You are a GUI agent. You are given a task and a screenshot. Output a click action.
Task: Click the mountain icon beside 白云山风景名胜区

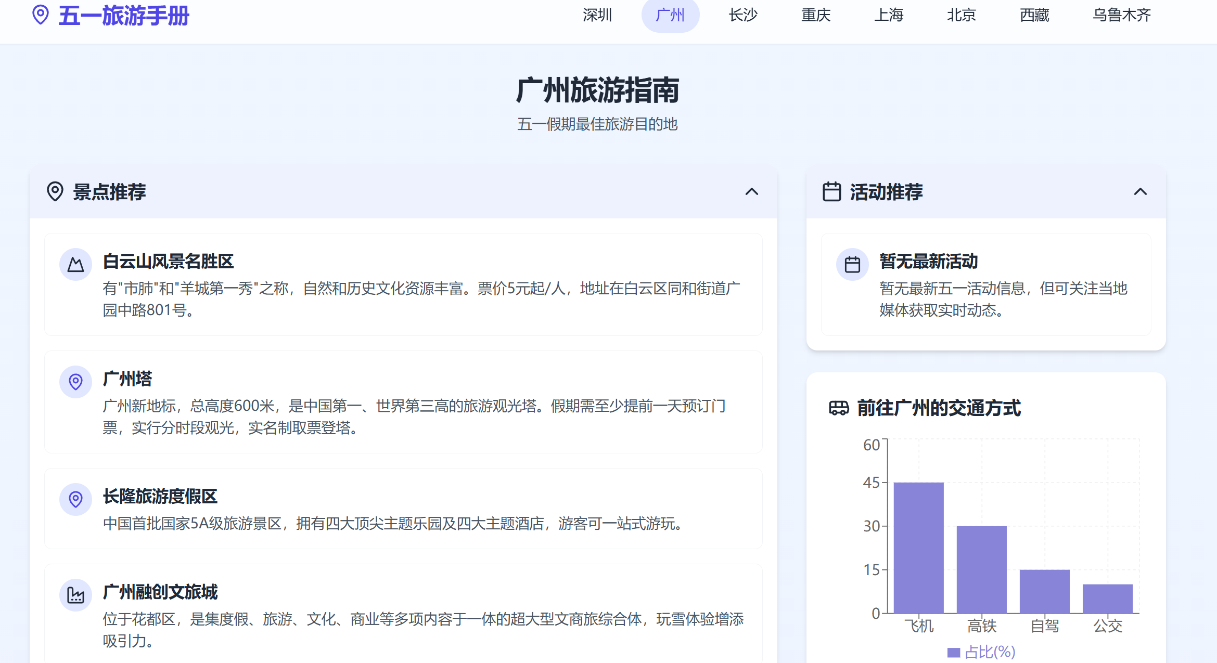75,265
